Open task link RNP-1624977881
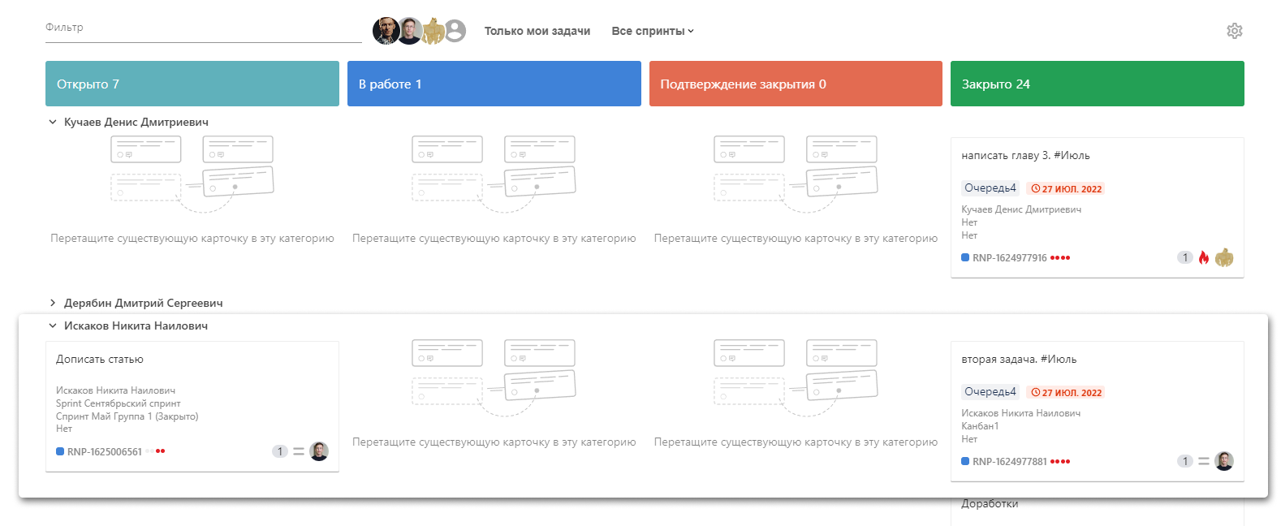Viewport: 1281px width, 526px height. tap(1010, 462)
